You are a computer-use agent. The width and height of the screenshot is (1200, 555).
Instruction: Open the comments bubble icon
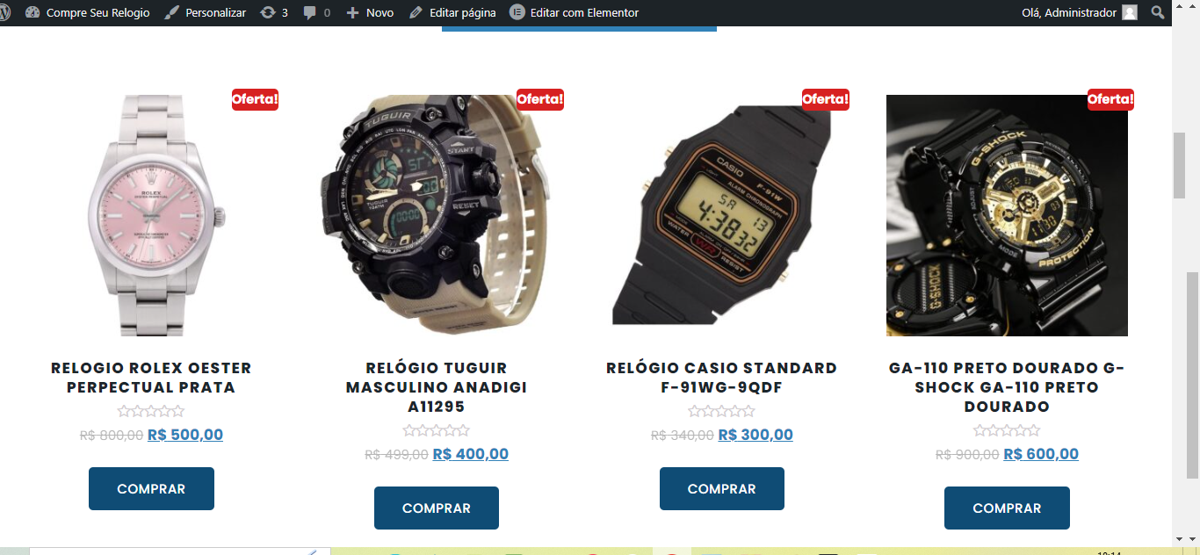[x=309, y=13]
